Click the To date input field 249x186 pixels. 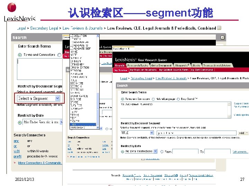[x=218, y=152]
